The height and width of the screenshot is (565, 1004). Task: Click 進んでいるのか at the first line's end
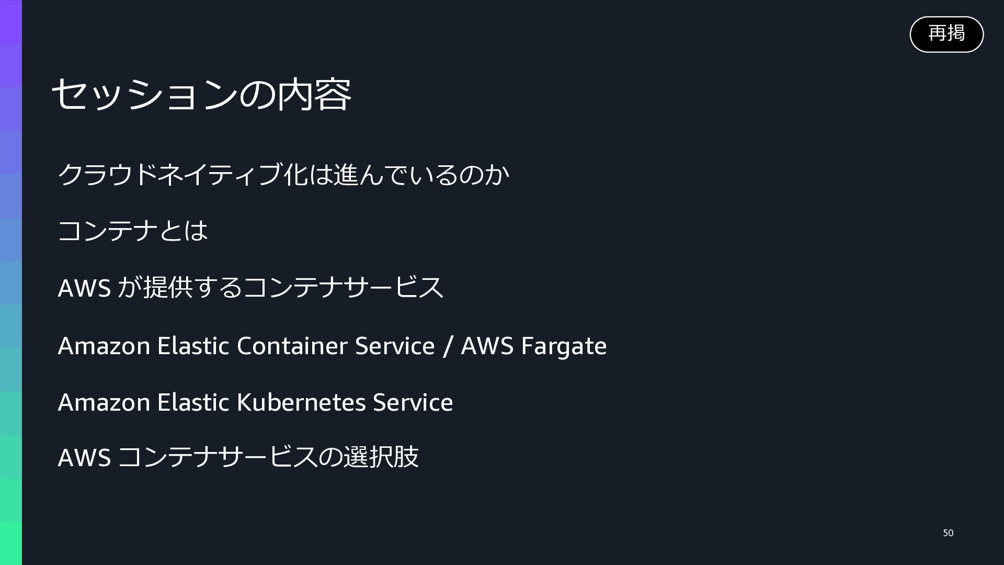pyautogui.click(x=421, y=174)
